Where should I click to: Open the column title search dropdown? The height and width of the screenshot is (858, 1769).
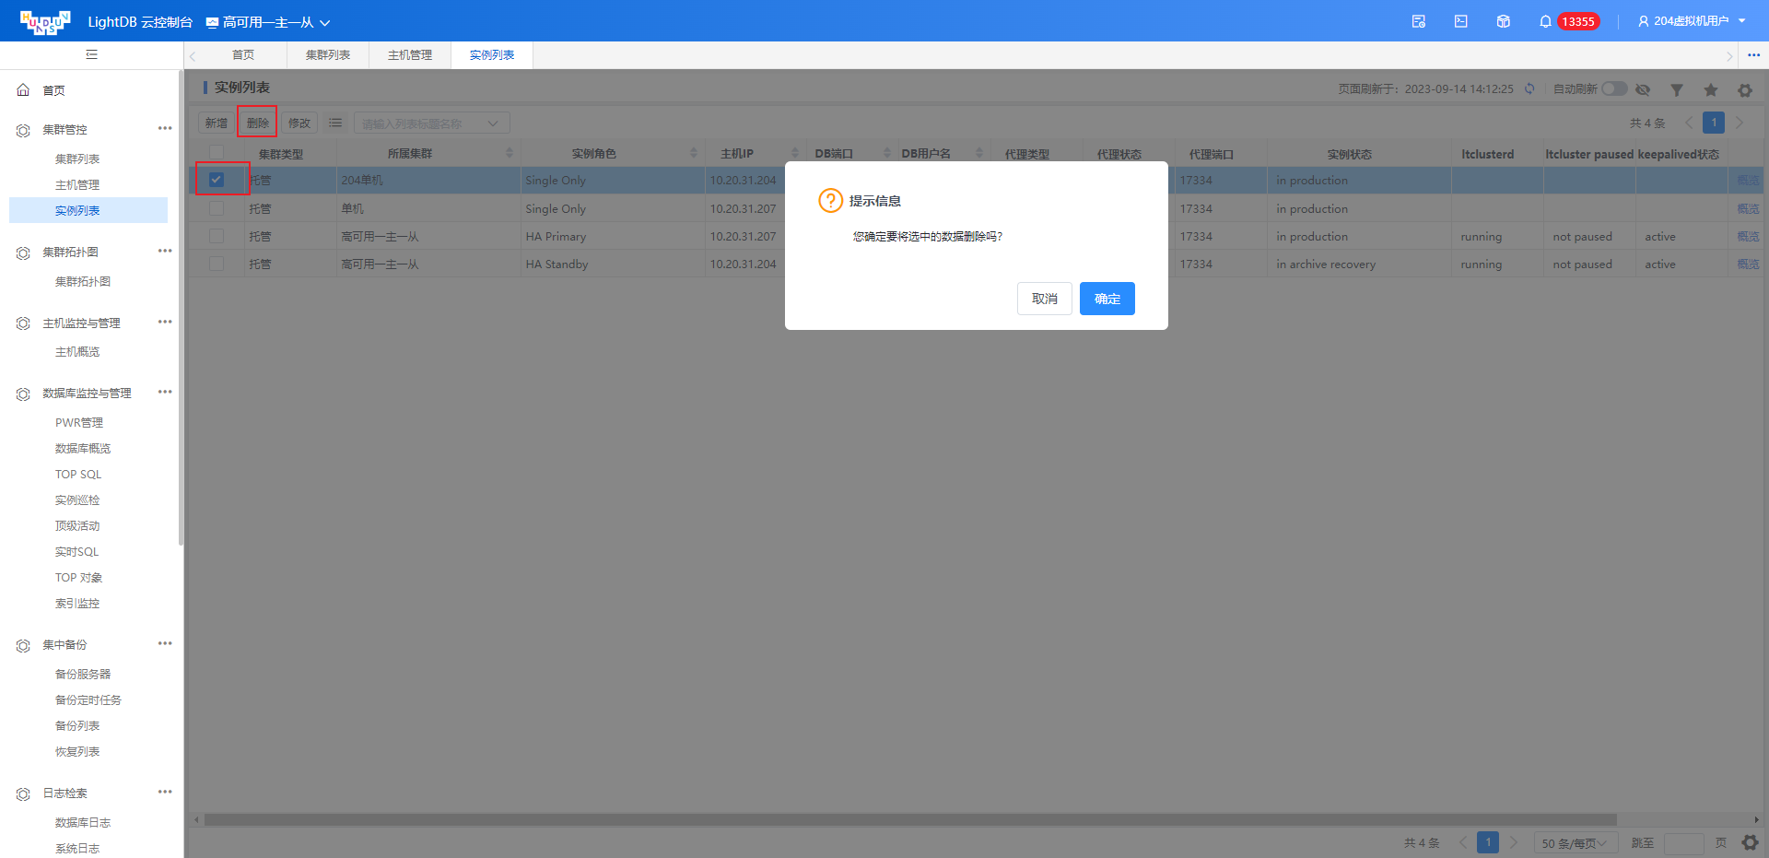coord(431,123)
